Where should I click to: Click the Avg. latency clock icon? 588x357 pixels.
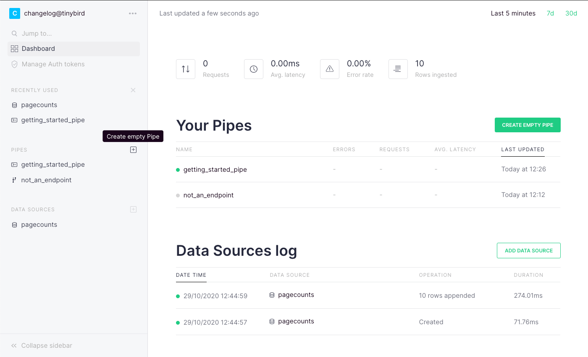coord(254,69)
